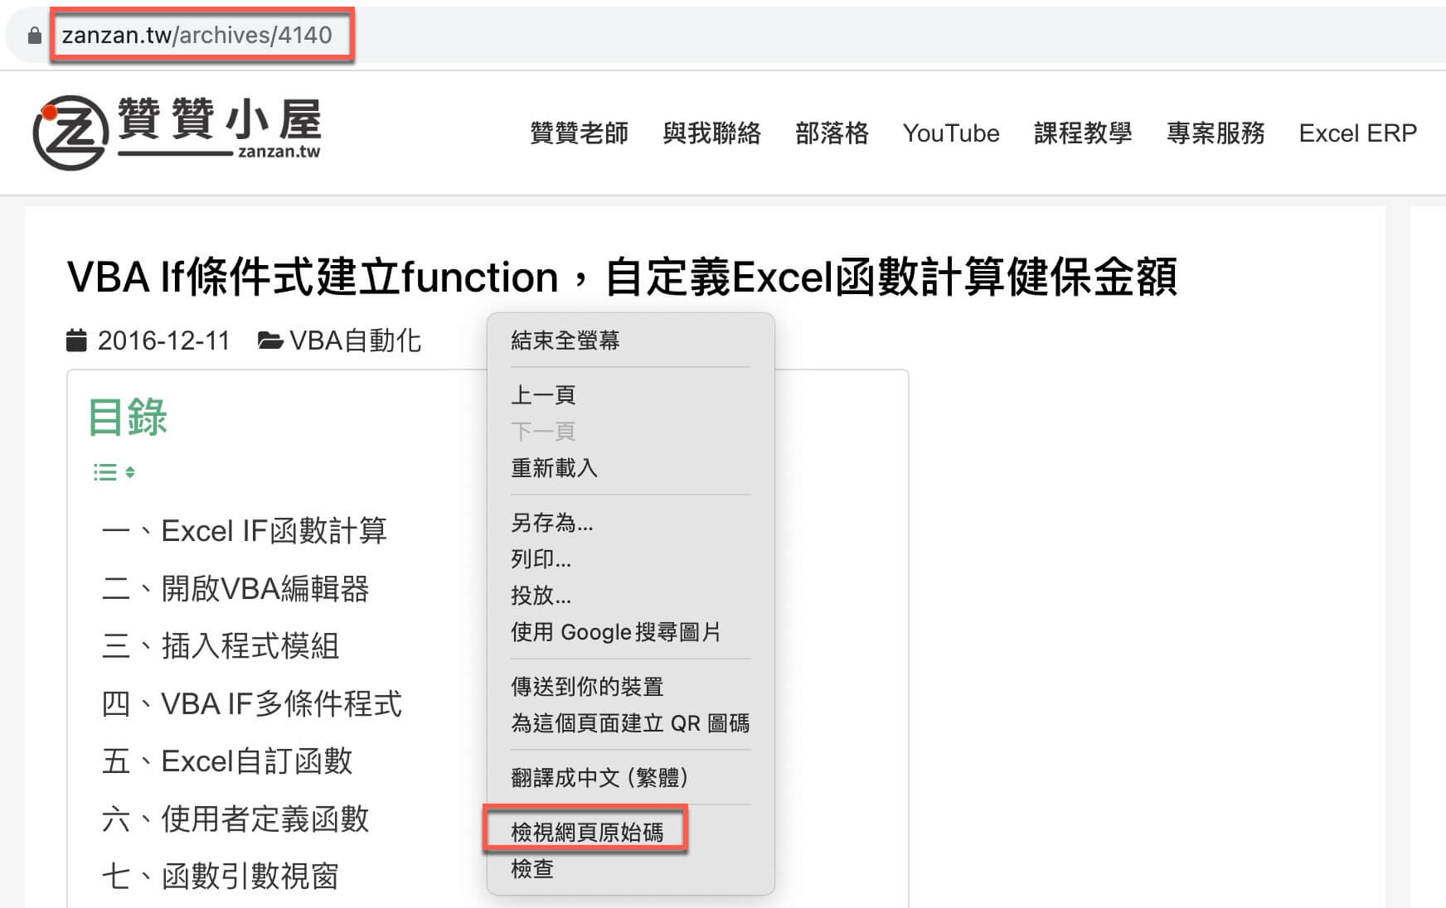Viewport: 1446px width, 908px height.
Task: Open 課程教學 navigation link
Action: click(x=1083, y=133)
